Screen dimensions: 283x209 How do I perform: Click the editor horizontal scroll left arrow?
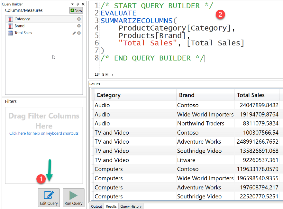[x=112, y=75]
